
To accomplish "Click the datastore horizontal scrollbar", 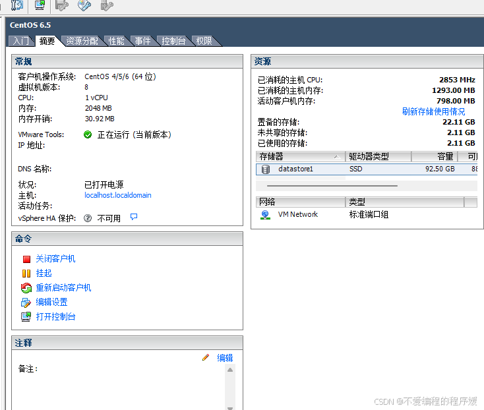I will [332, 186].
